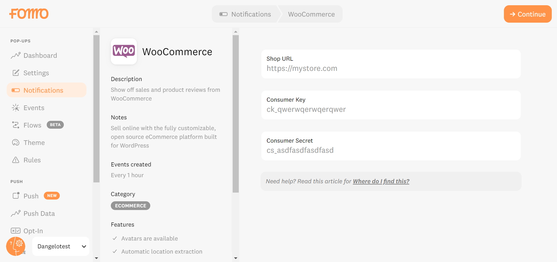Screen dimensions: 557x262
Task: Click sidebar scroll-down arrow
Action: 97,258
